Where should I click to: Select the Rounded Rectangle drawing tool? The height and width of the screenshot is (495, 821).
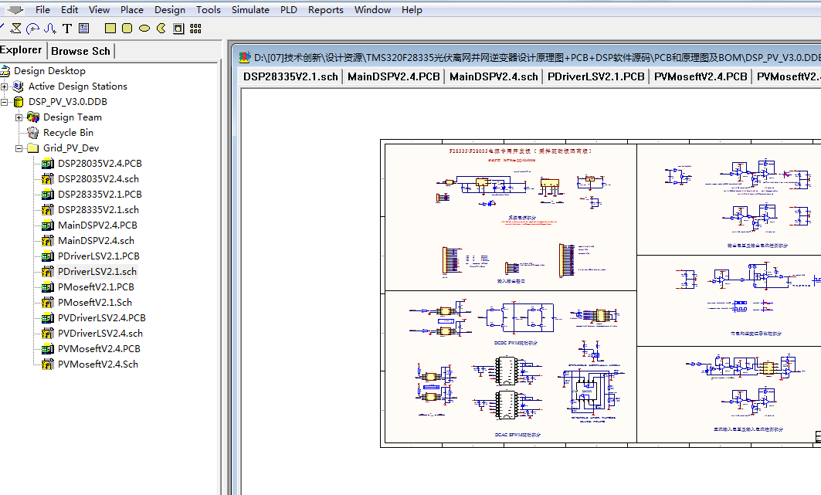click(127, 29)
